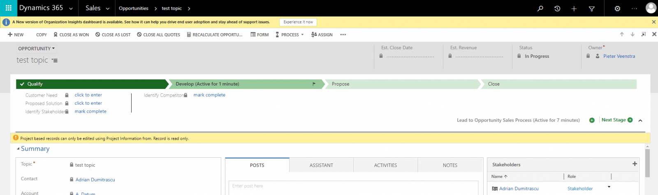
Task: Click the Topic field value test topic
Action: pos(85,165)
